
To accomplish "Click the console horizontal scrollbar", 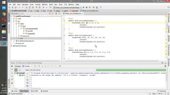I will point(36,88).
